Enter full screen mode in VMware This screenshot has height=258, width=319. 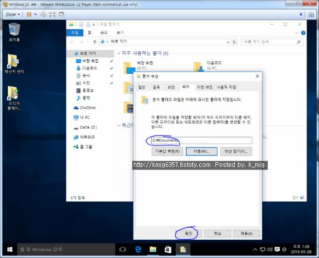(x=52, y=15)
